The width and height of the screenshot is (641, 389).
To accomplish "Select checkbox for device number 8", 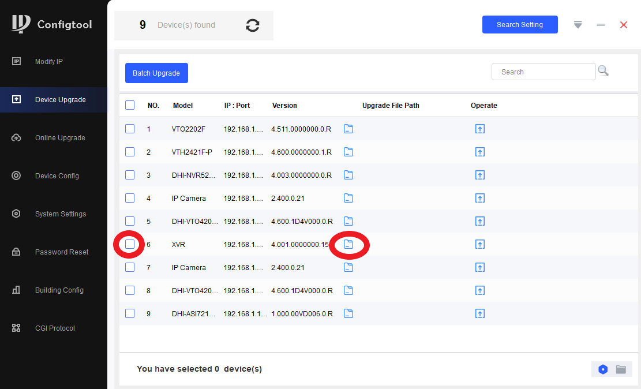I will pos(130,290).
